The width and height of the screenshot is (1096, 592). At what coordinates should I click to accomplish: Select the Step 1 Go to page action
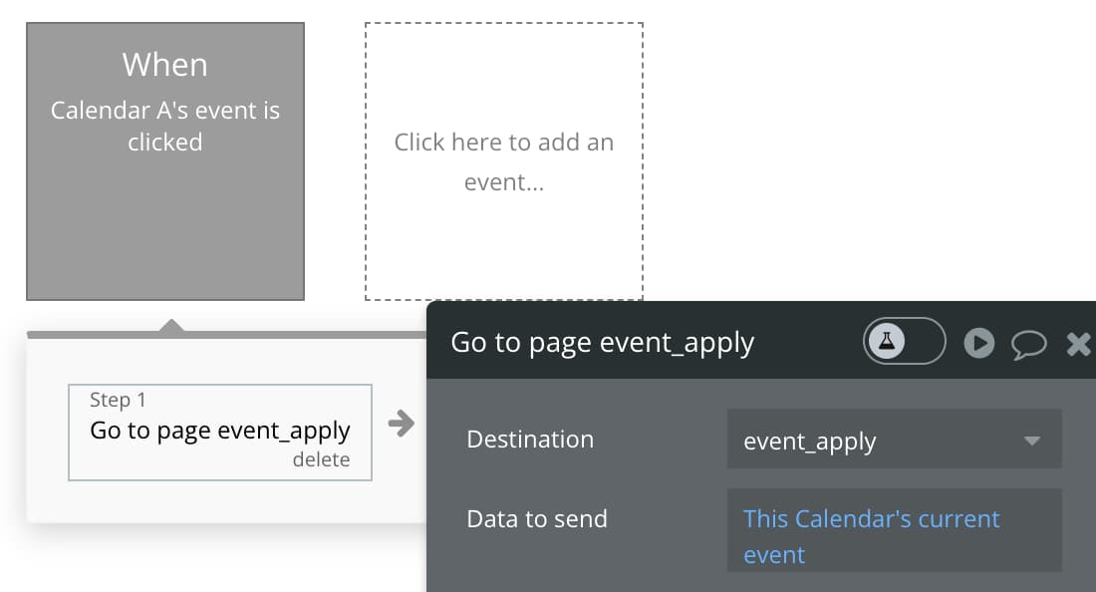coord(219,432)
